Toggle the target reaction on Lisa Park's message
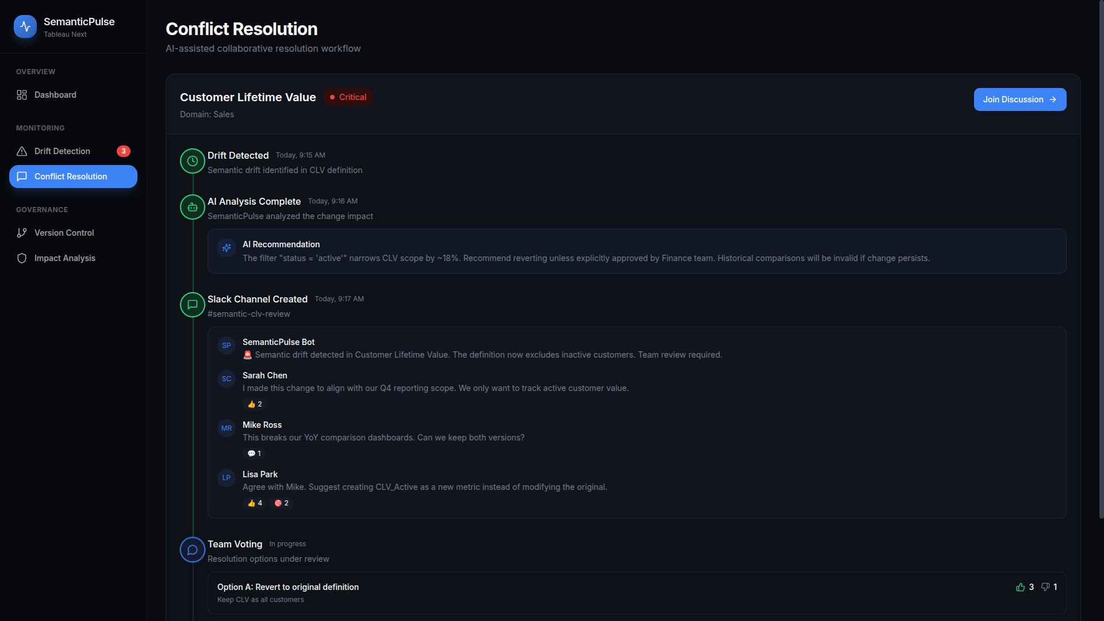Screen dimensions: 1104x621 click(x=281, y=503)
